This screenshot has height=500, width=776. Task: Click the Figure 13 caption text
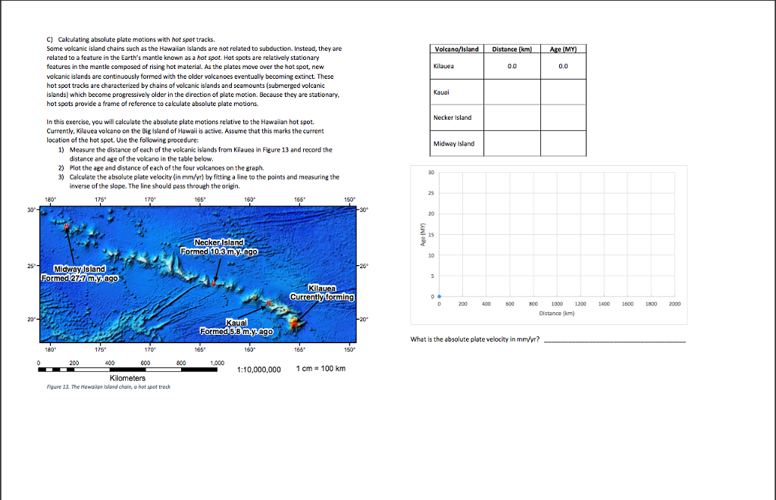108,387
